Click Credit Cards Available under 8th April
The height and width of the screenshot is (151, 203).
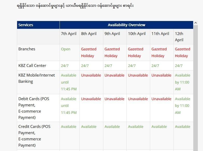[89, 127]
